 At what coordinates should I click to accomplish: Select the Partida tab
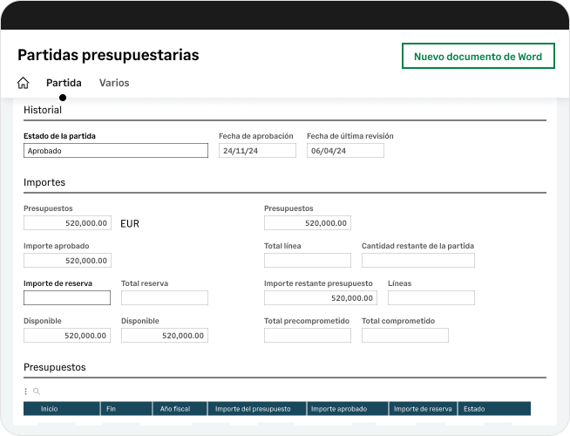[64, 84]
